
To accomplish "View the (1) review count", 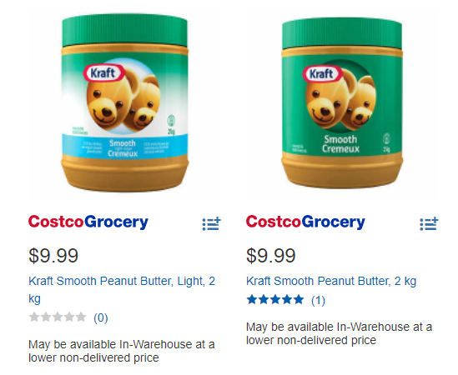I will coord(318,300).
